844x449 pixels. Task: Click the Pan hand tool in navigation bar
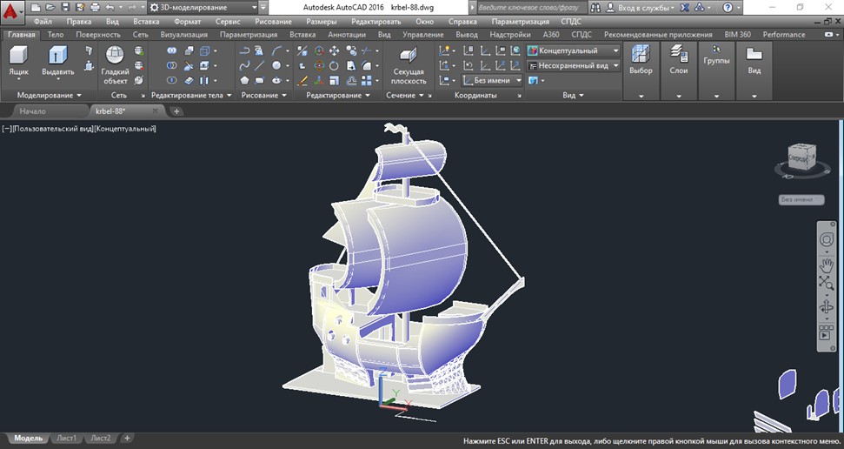827,265
